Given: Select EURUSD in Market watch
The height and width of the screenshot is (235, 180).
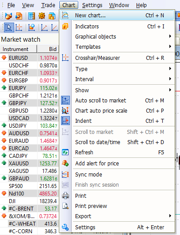Looking at the screenshot, I should pos(19,58).
